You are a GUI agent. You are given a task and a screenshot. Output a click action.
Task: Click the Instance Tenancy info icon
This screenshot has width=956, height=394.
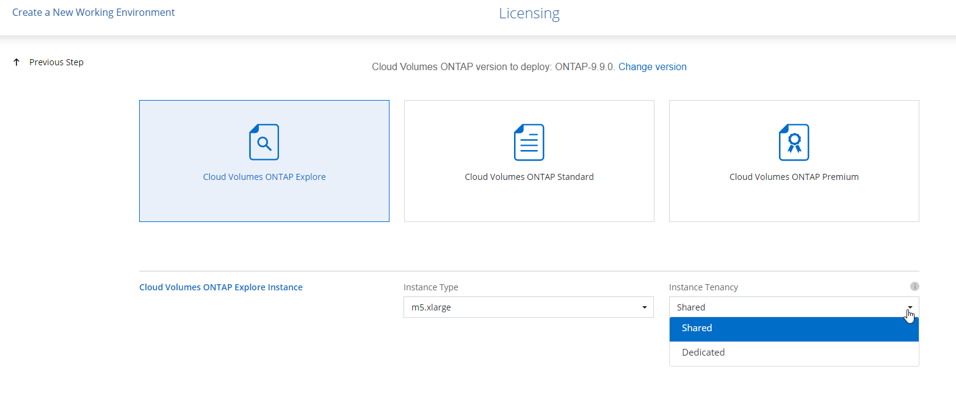click(x=914, y=287)
